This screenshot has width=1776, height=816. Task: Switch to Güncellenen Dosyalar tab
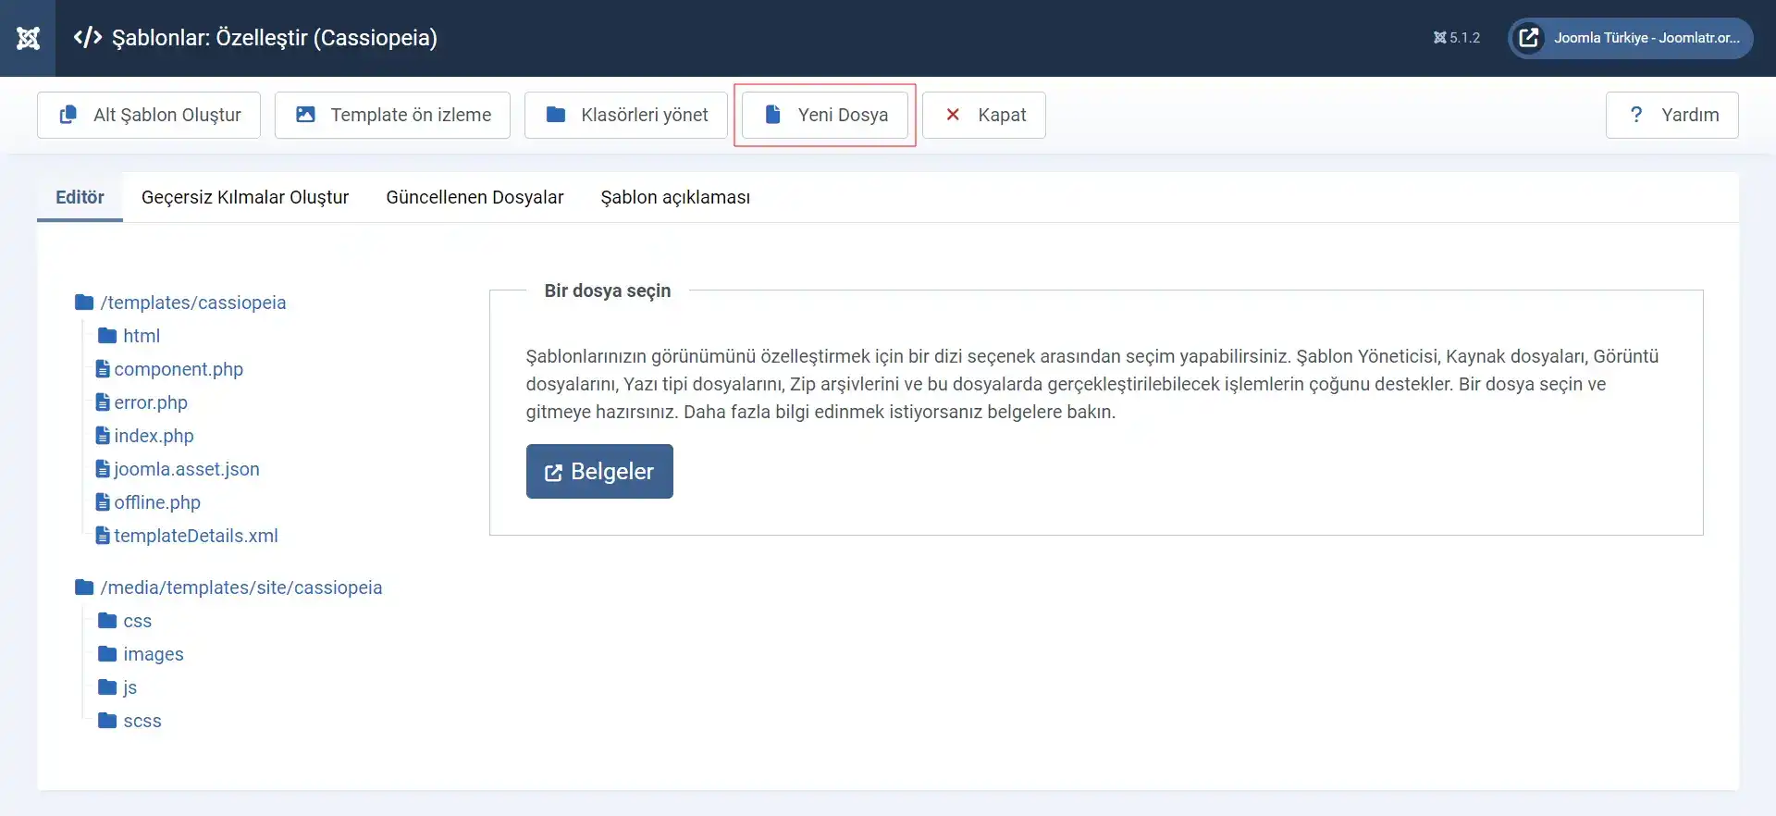(475, 197)
